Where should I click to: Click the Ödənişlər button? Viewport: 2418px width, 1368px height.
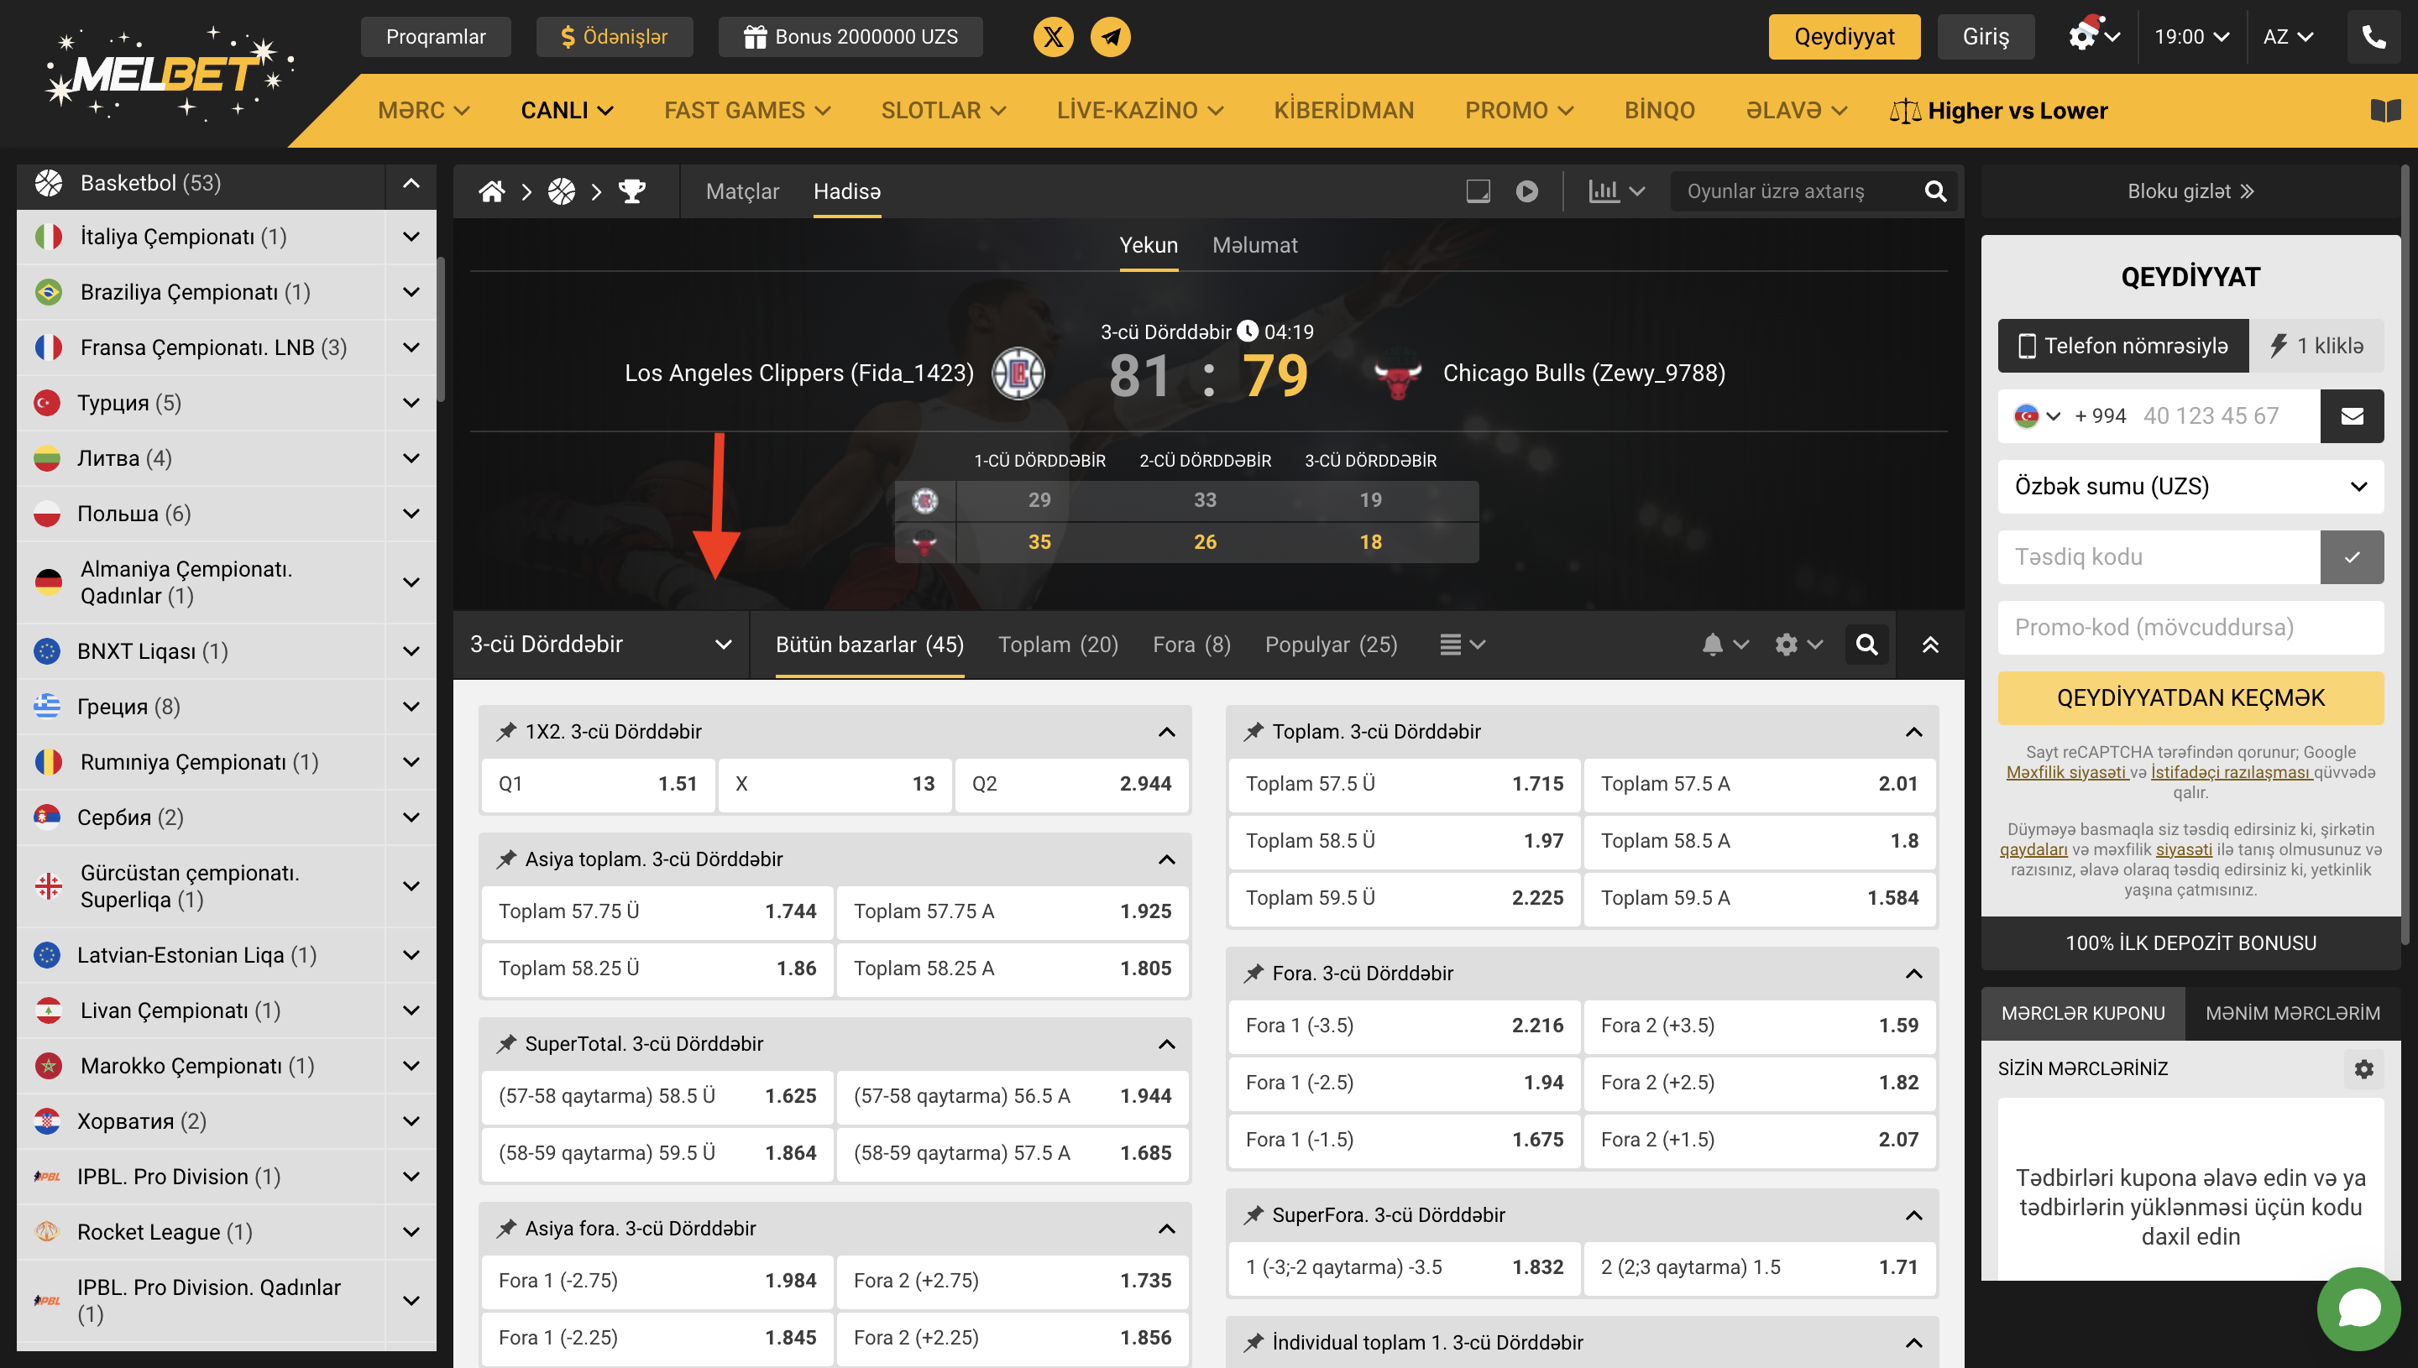click(x=614, y=37)
